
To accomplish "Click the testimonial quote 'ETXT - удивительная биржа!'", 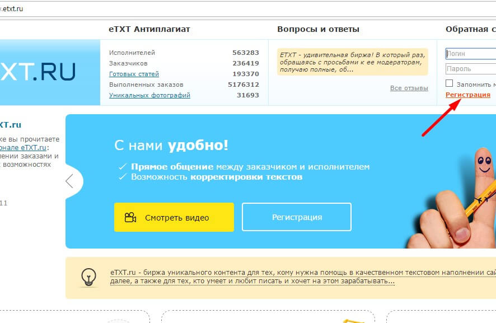I will [352, 62].
